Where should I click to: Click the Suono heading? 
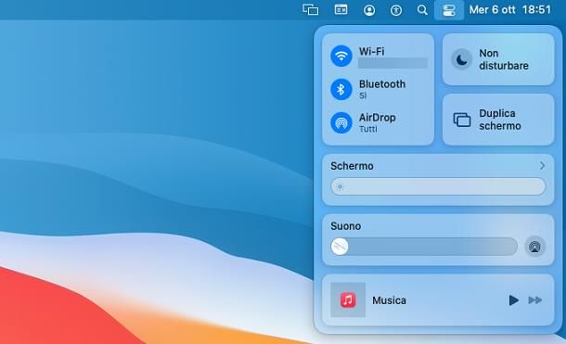tap(345, 226)
